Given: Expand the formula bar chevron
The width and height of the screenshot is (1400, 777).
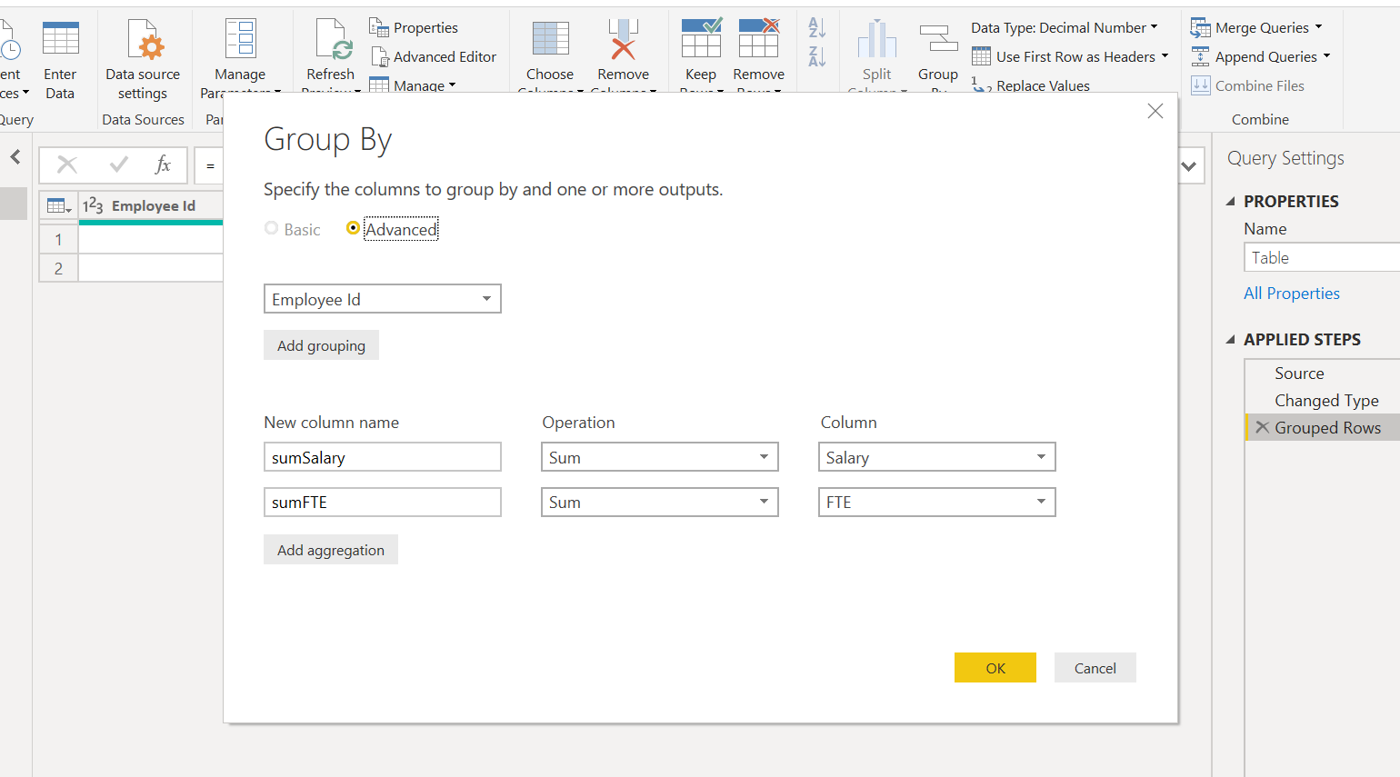Looking at the screenshot, I should pyautogui.click(x=1188, y=166).
